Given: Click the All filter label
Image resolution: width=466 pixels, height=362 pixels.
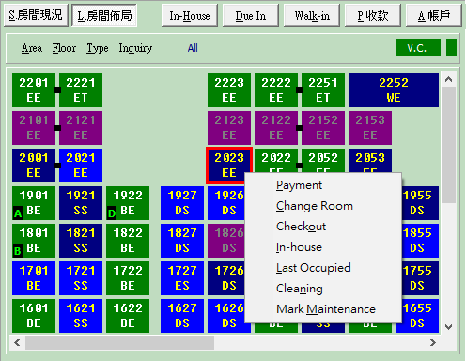Looking at the screenshot, I should point(193,48).
